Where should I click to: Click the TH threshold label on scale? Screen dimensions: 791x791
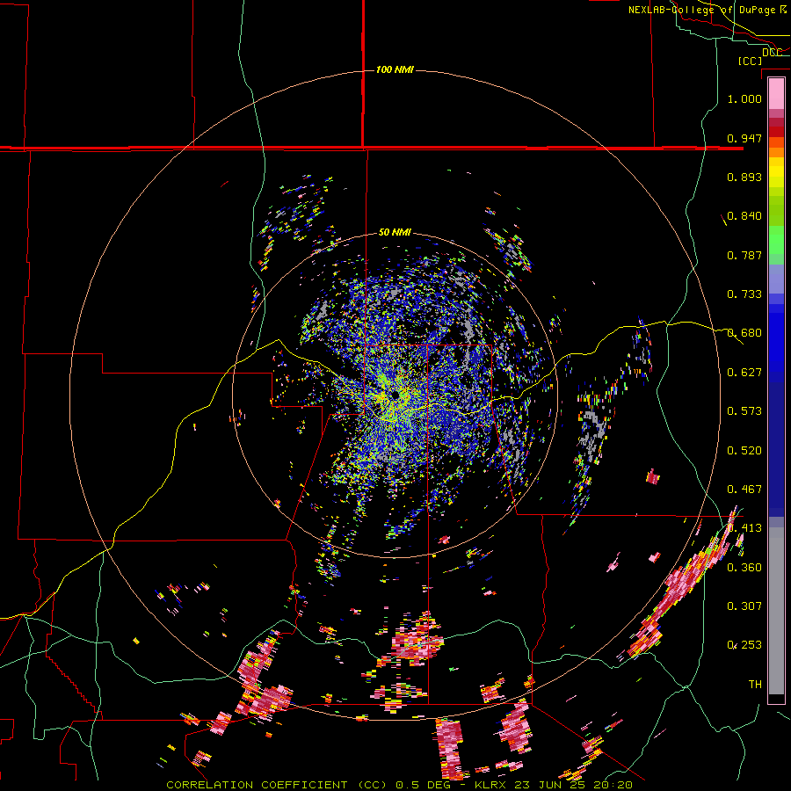pos(755,685)
